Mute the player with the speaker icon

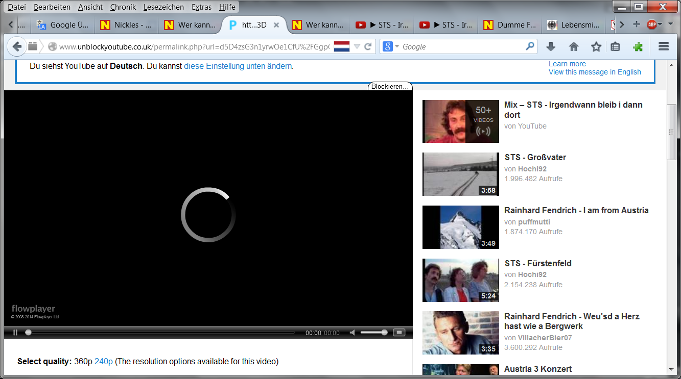pyautogui.click(x=352, y=333)
